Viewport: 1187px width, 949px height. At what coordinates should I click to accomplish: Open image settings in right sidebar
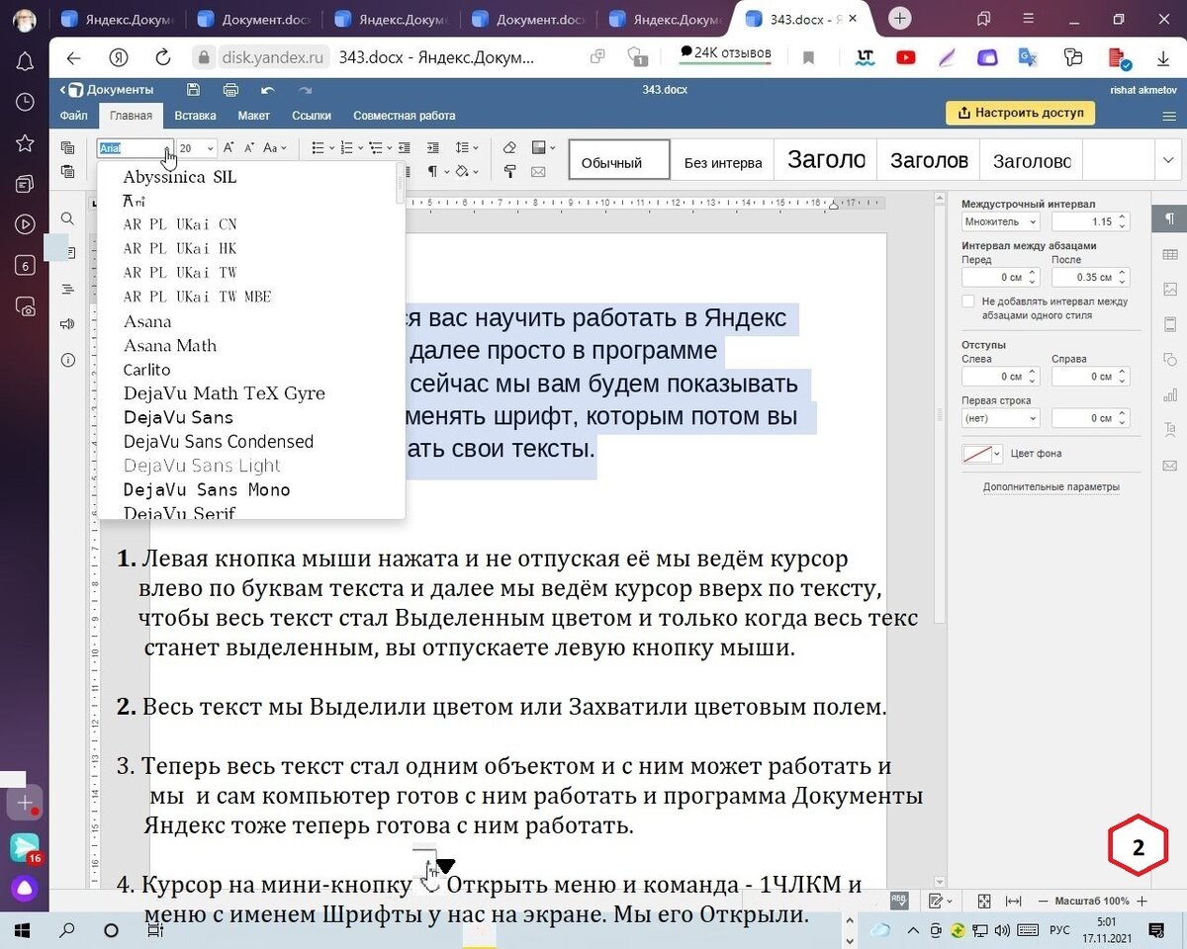[x=1170, y=290]
